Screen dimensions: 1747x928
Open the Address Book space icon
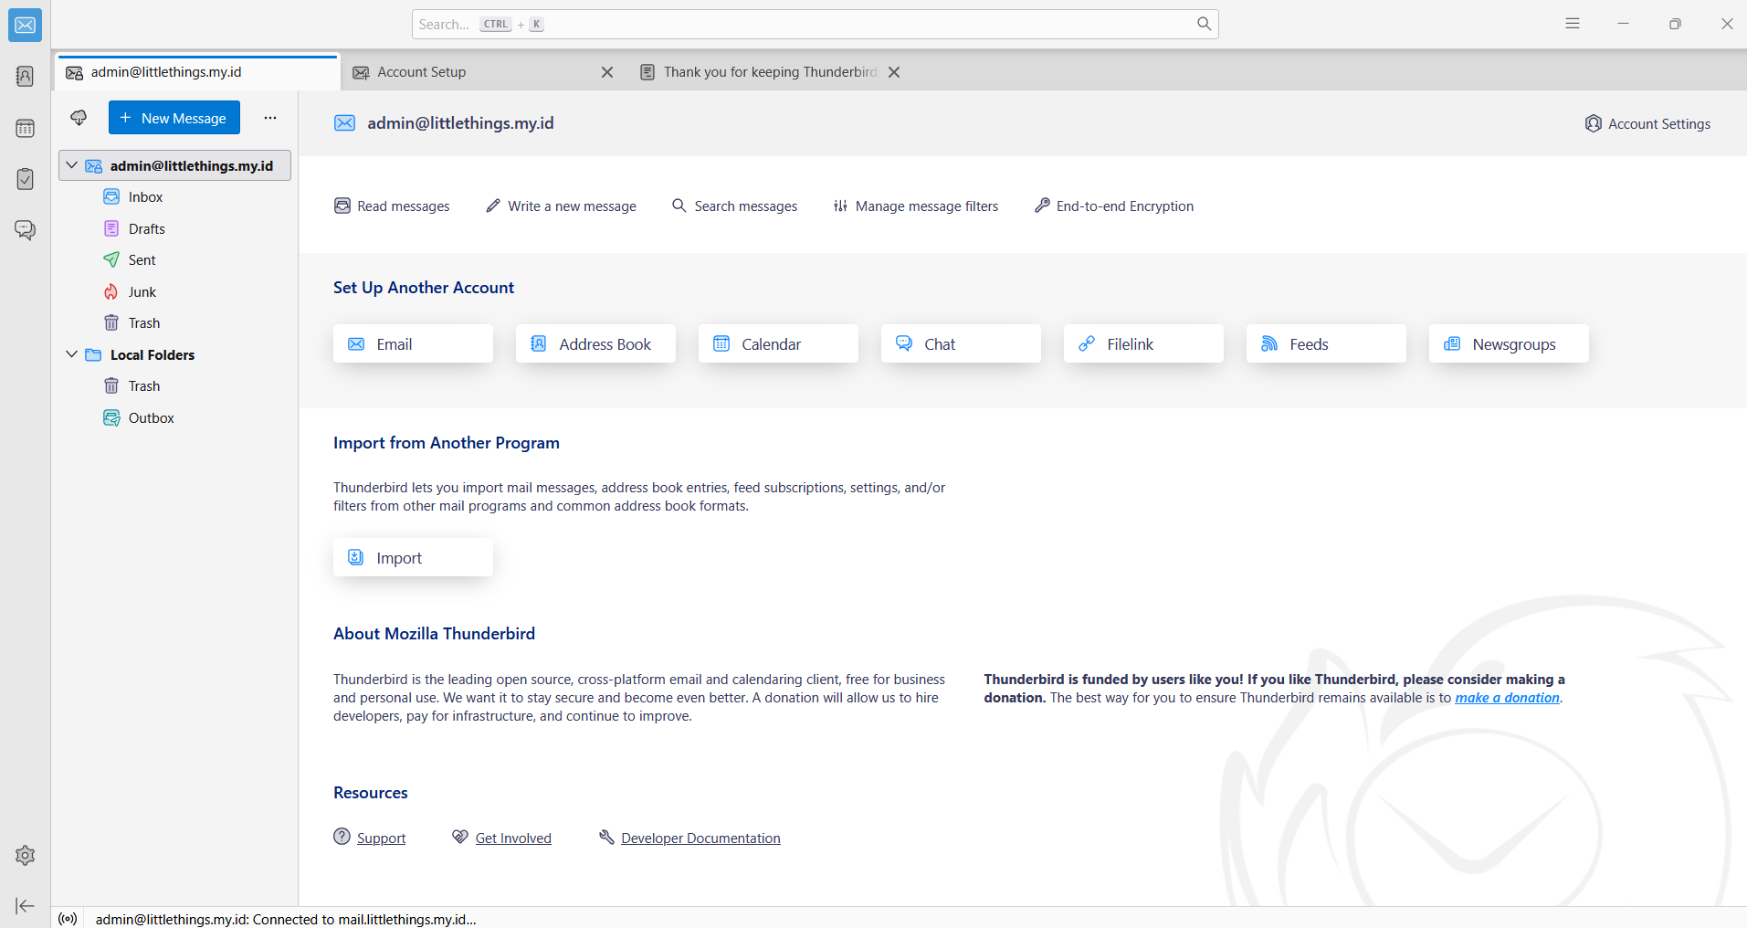click(25, 76)
